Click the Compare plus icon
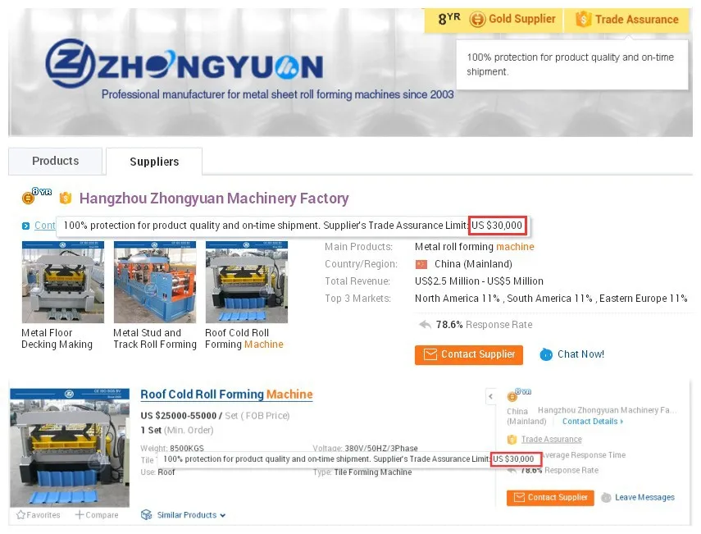 pyautogui.click(x=80, y=515)
